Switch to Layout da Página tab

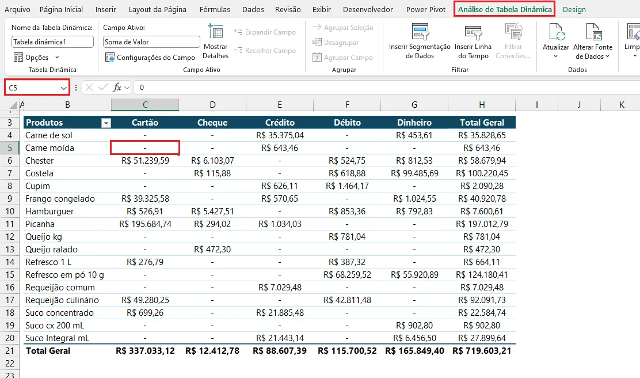pos(158,9)
